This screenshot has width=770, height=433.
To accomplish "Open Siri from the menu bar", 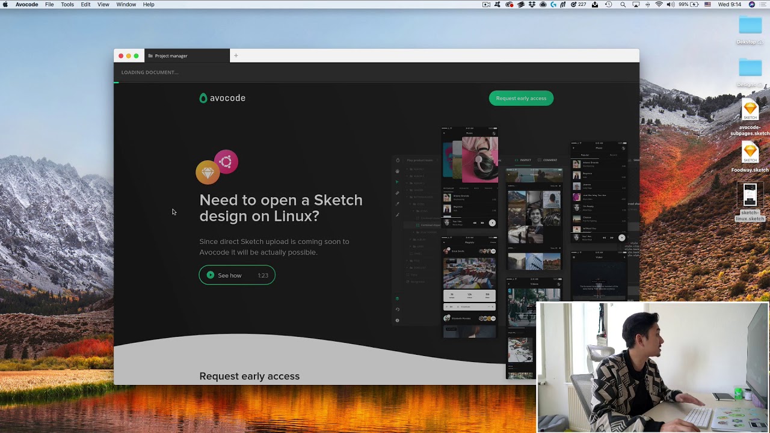I will pyautogui.click(x=752, y=4).
